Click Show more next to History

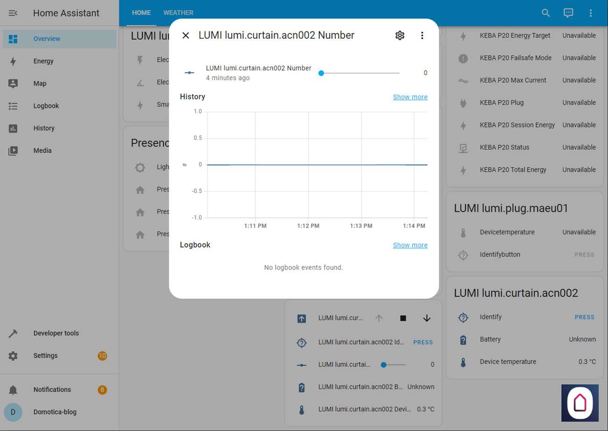[x=410, y=97]
